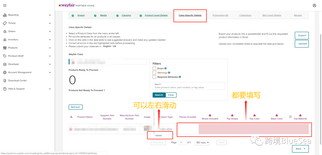Click the Orders bag icon
The image size is (322, 155).
point(5,31)
